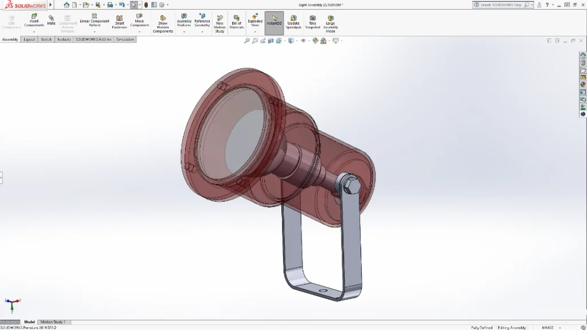
Task: Open Appearances tab in the task pane
Action: (x=583, y=84)
